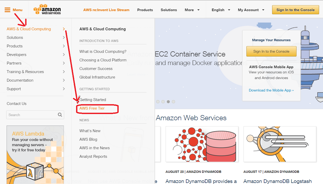Focus the sidebar Search field
The height and width of the screenshot is (184, 323).
pos(35,115)
